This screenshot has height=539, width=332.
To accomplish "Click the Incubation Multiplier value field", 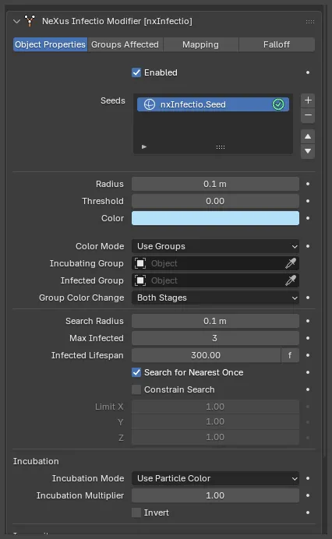I will click(x=215, y=495).
